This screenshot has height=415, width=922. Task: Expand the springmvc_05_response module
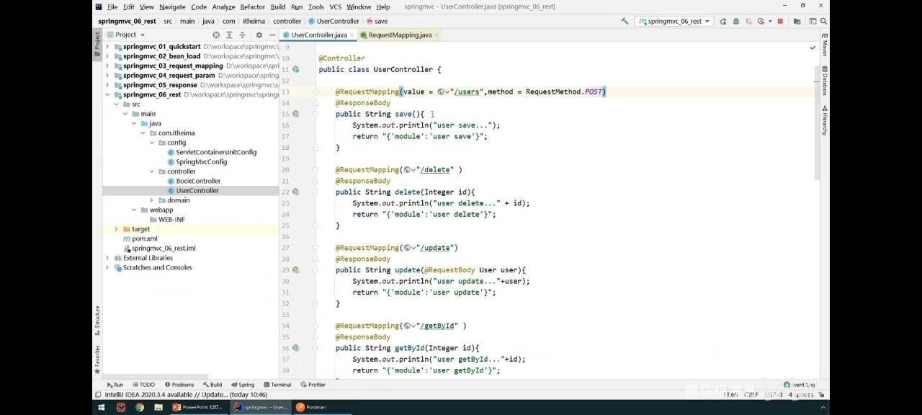click(108, 85)
